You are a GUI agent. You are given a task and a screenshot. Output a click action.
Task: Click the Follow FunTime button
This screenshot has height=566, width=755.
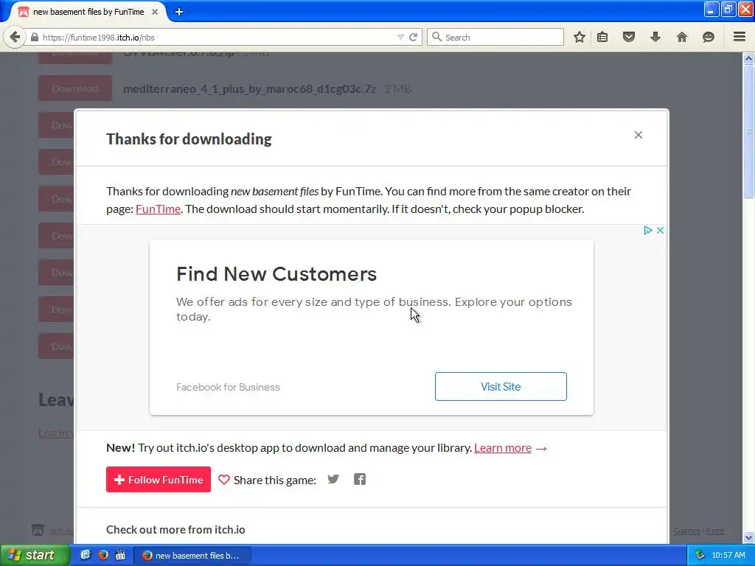coord(159,479)
